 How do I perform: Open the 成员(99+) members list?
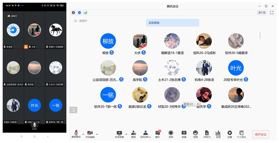[145, 134]
